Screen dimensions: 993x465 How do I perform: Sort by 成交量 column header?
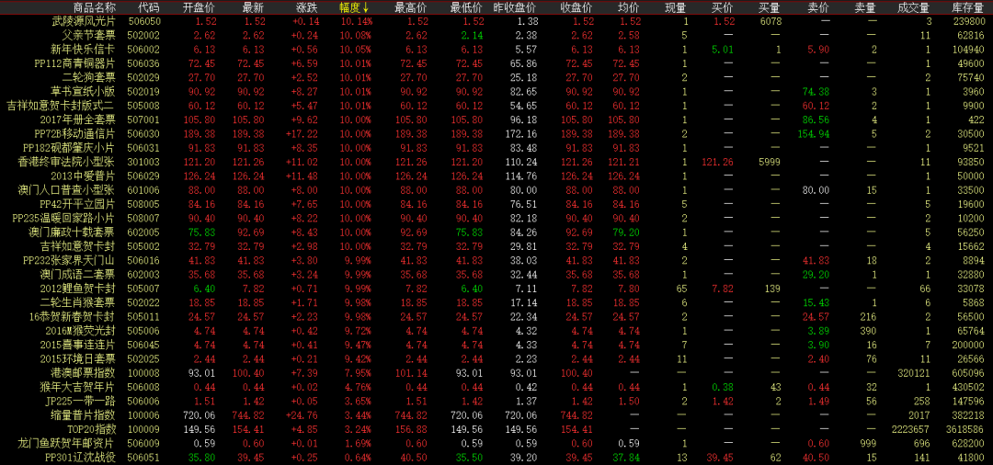[x=914, y=7]
